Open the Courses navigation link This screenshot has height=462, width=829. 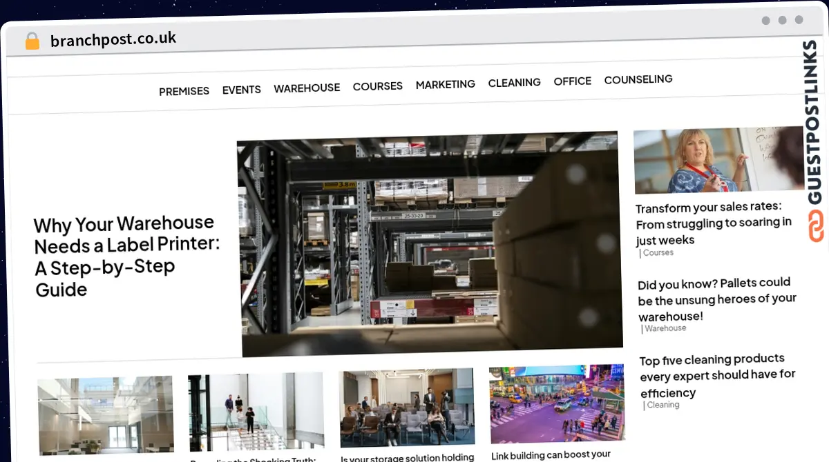click(x=377, y=86)
